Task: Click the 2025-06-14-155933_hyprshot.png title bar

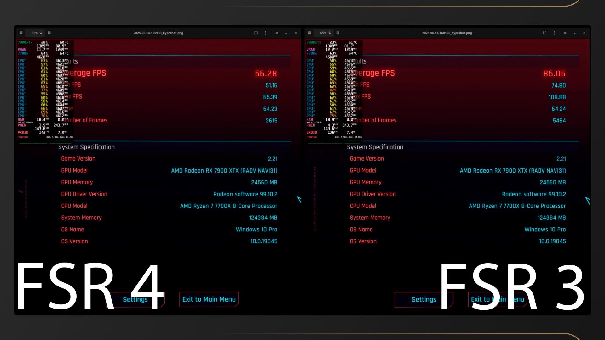Action: coord(158,33)
